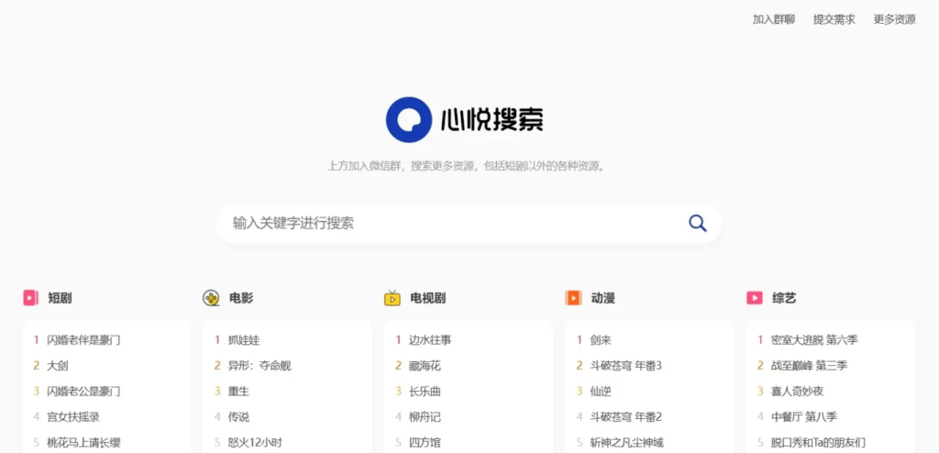Open 异形：夺命舰 movie entry
This screenshot has height=453, width=939.
tap(260, 366)
